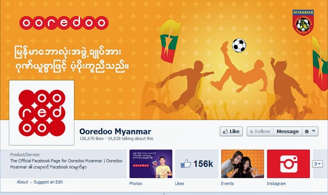Open the Events thumbnail with two women
Image resolution: width=328 pixels, height=195 pixels.
pyautogui.click(x=243, y=164)
